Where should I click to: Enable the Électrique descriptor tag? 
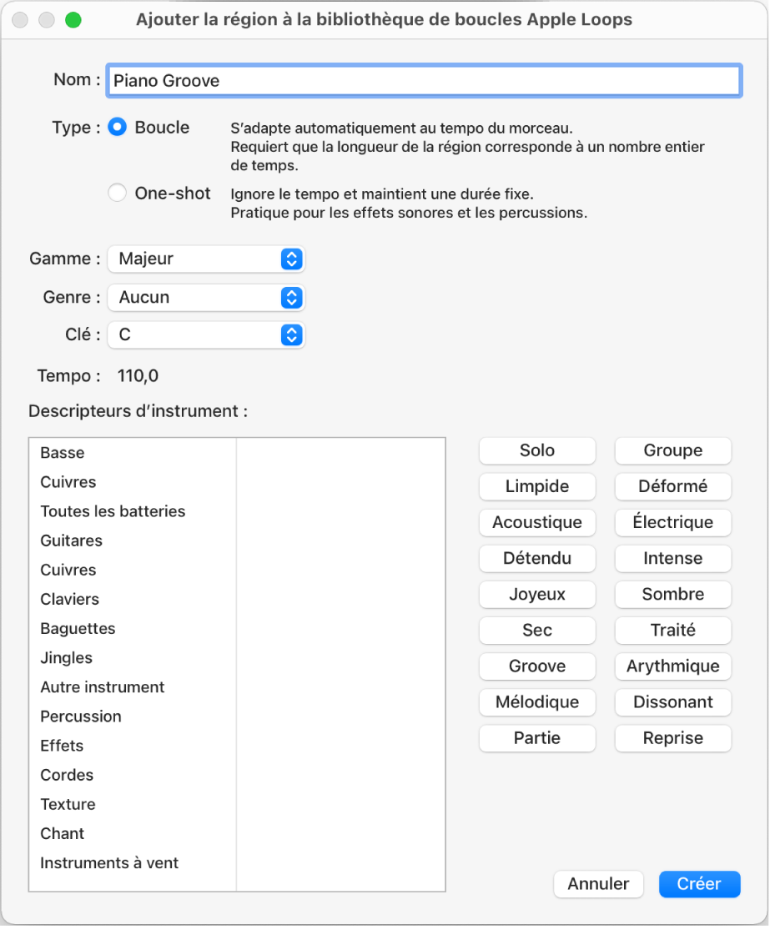[x=673, y=522]
